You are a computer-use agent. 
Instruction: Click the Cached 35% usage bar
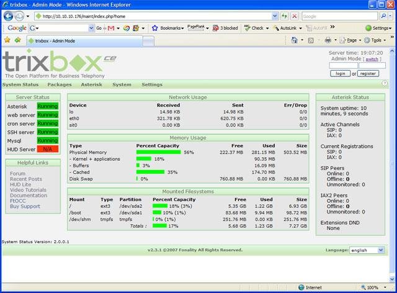click(150, 172)
